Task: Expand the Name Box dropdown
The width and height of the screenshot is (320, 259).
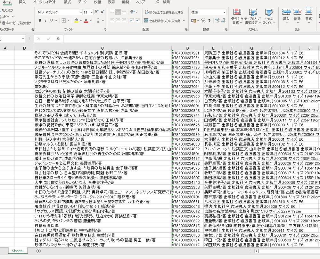Action: pyautogui.click(x=23, y=38)
